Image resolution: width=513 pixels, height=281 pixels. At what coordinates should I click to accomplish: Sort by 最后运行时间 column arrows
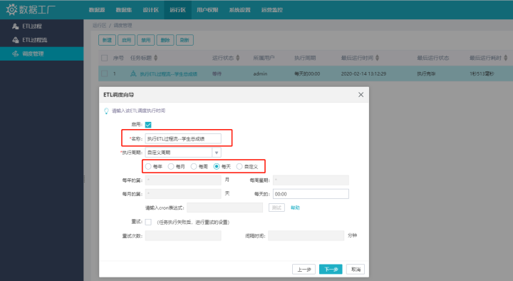tap(377, 58)
